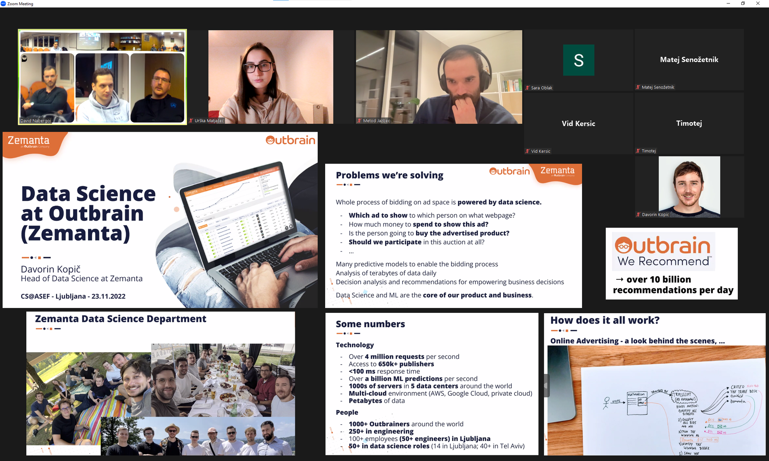This screenshot has width=769, height=461.
Task: Click the Metod Jazbec name label
Action: point(377,121)
